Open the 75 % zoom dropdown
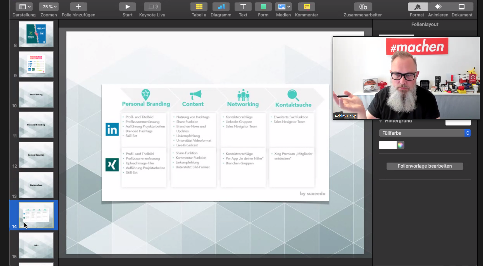Viewport: 483px width, 266px height. 49,7
